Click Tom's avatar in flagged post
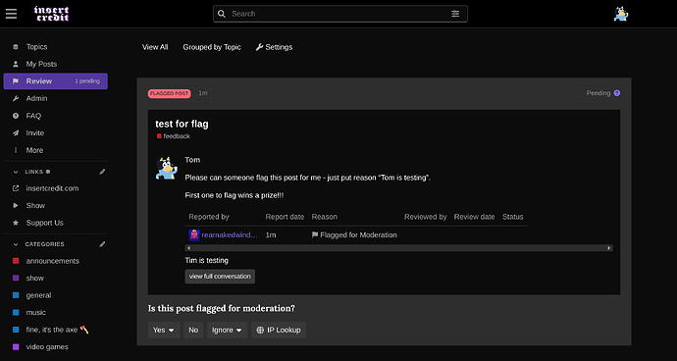Viewport: 677px width, 361px height. click(x=167, y=168)
